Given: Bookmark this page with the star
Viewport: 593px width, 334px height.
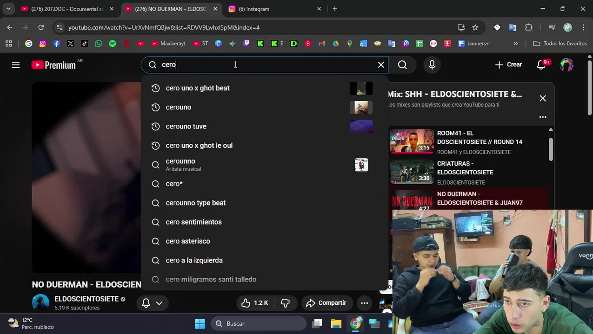Looking at the screenshot, I should point(475,27).
